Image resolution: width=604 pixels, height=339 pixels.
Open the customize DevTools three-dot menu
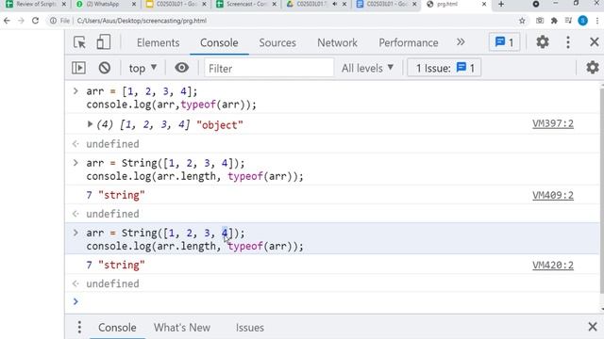pos(568,41)
